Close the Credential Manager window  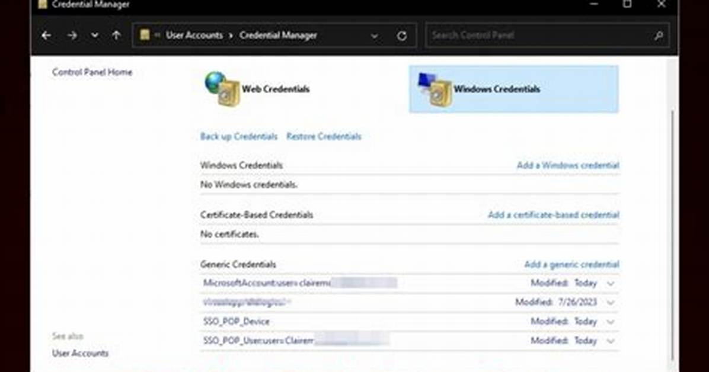coord(661,4)
